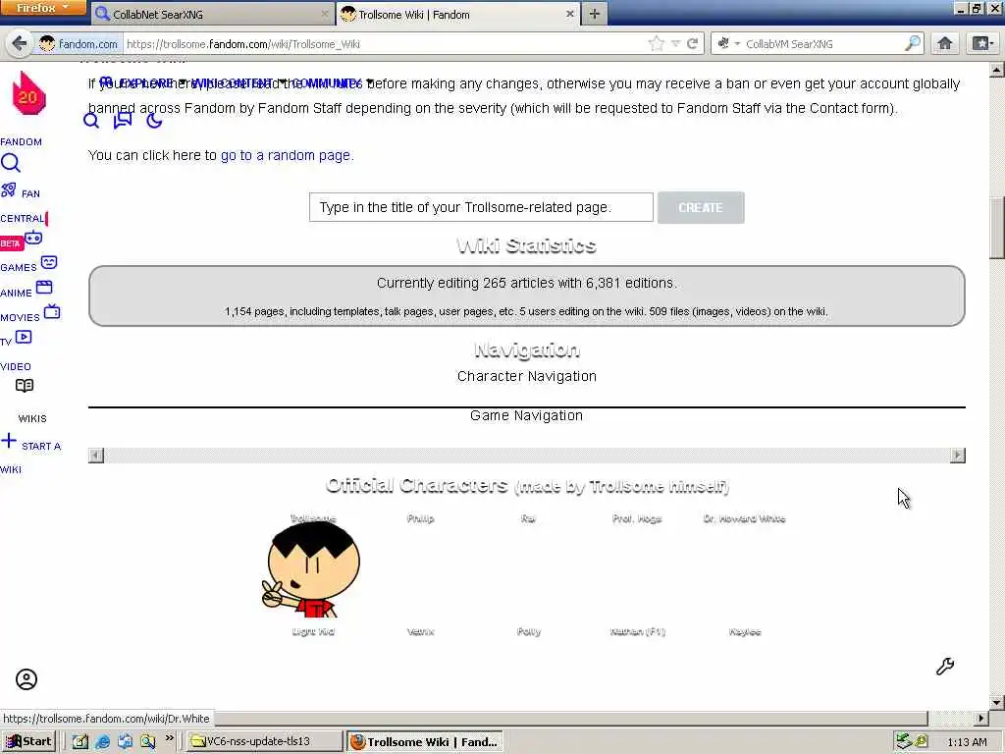Click the bottom horizontal scrollbar right arrow
Image resolution: width=1005 pixels, height=754 pixels.
click(x=981, y=719)
